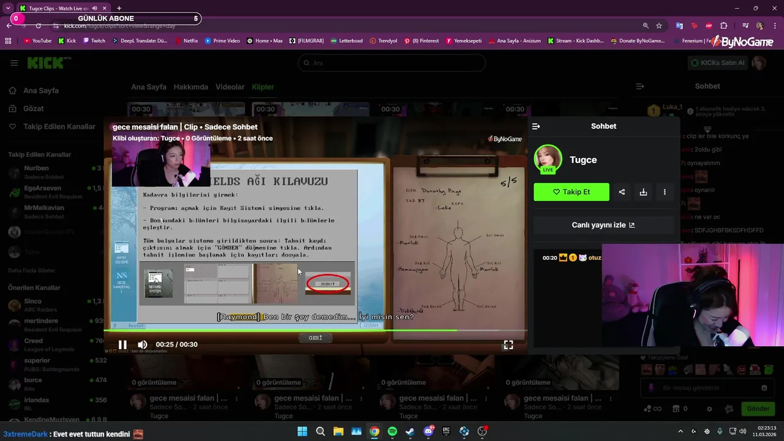Pause the clip playback
This screenshot has height=441, width=784.
tap(123, 344)
